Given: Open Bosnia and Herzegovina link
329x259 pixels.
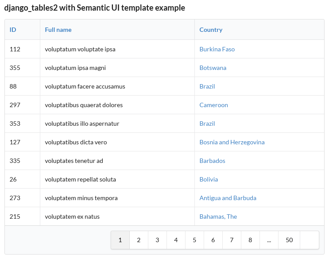Looking at the screenshot, I should (232, 142).
